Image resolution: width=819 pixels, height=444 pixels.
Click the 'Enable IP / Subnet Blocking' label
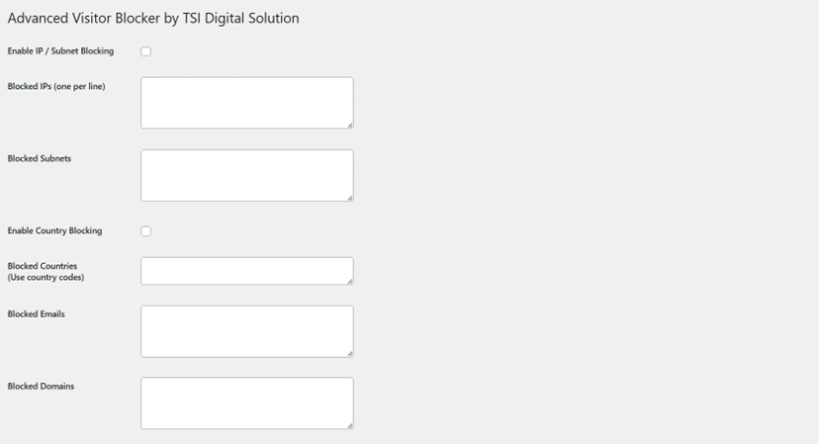point(60,51)
